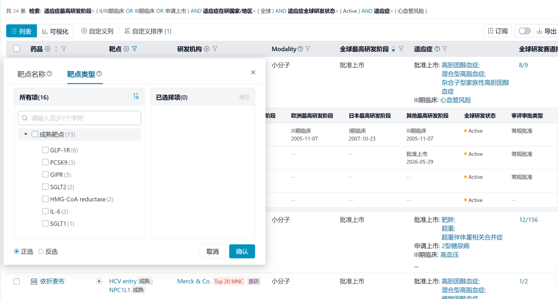558x299 pixels.
Task: Show help icon next to Modality header
Action: point(300,49)
